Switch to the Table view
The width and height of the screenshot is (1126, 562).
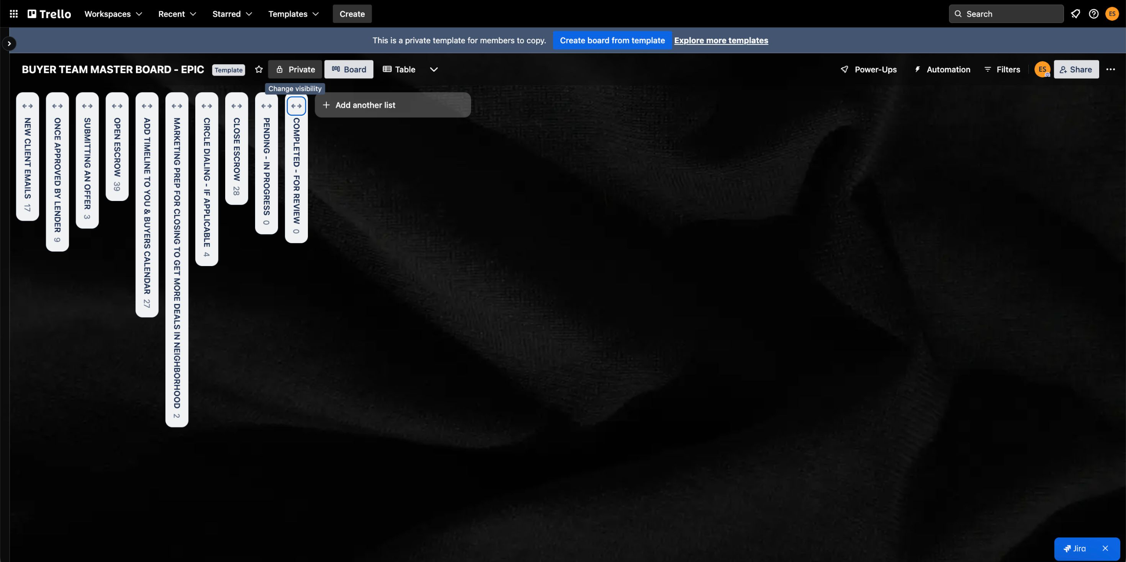399,69
